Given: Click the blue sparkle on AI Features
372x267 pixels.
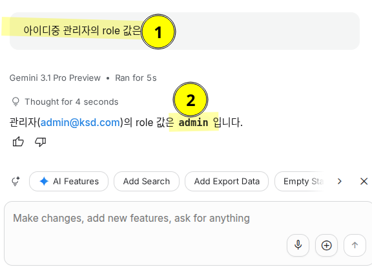Looking at the screenshot, I should (44, 181).
